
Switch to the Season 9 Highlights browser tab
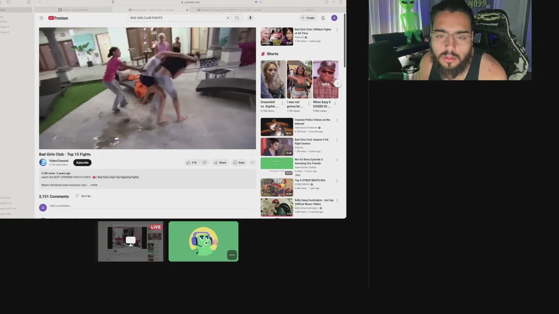tap(229, 10)
